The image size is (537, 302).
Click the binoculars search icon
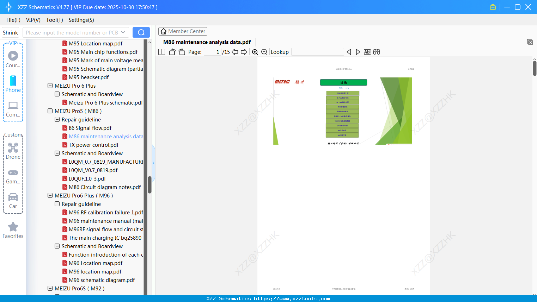377,52
